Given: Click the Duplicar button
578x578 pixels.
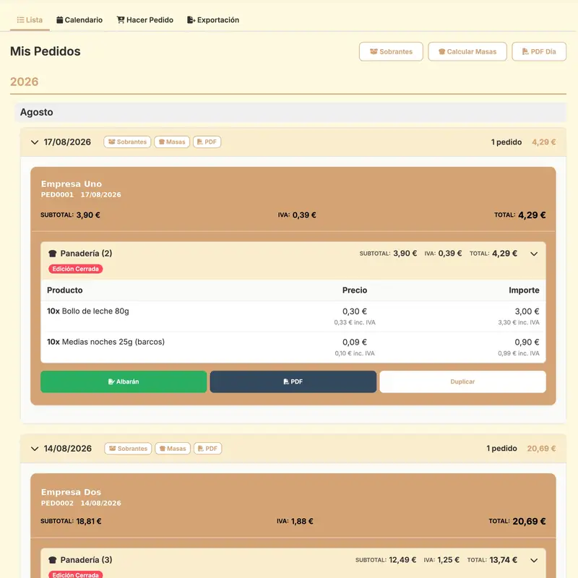Looking at the screenshot, I should [462, 381].
